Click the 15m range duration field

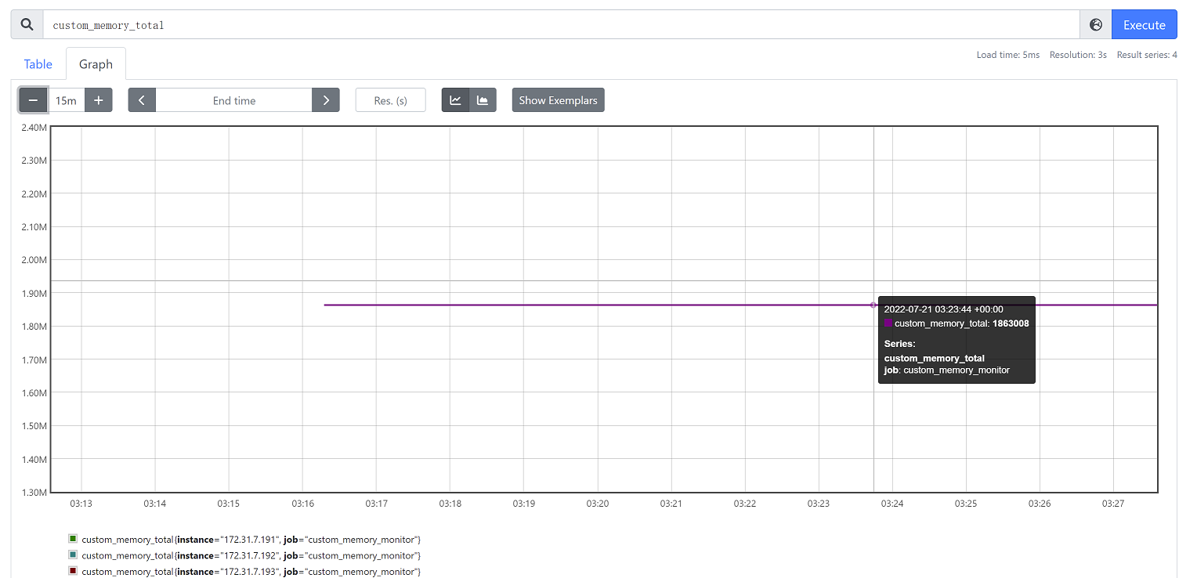[67, 100]
